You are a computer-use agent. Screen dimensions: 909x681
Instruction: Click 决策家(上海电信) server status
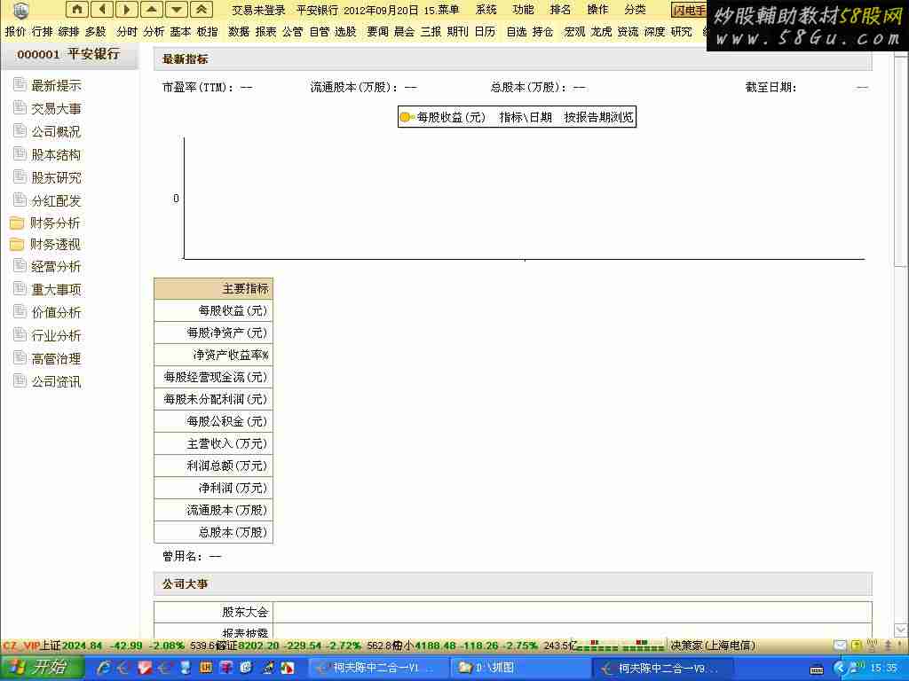point(713,646)
